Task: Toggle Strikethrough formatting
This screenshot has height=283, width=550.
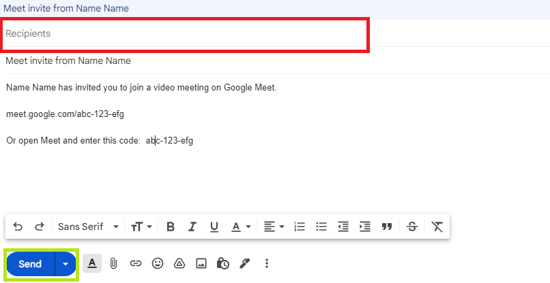Action: coord(412,227)
